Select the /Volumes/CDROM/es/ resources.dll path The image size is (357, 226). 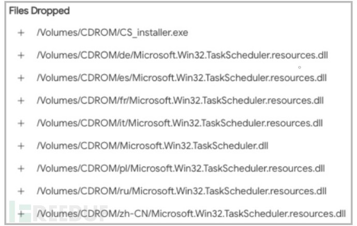(x=182, y=78)
